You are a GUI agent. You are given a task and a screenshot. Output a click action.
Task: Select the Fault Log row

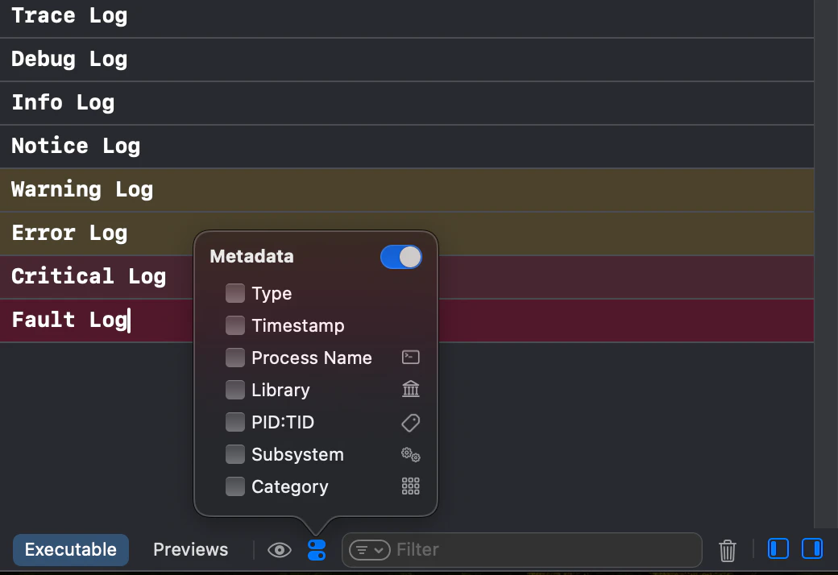[x=407, y=321]
